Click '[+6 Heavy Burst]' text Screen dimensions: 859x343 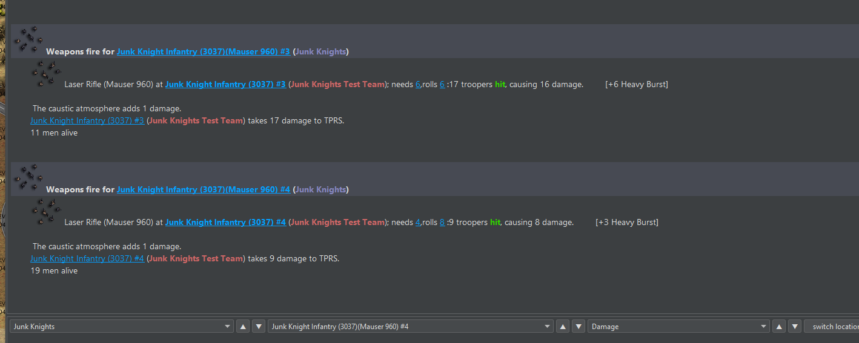click(x=637, y=85)
